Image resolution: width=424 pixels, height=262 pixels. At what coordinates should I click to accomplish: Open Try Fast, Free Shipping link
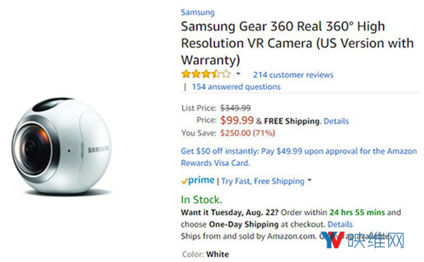coord(263,181)
